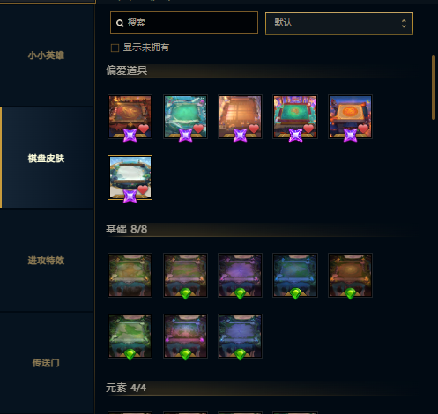
Task: Open the 进攻特效 tab
Action: tap(47, 260)
